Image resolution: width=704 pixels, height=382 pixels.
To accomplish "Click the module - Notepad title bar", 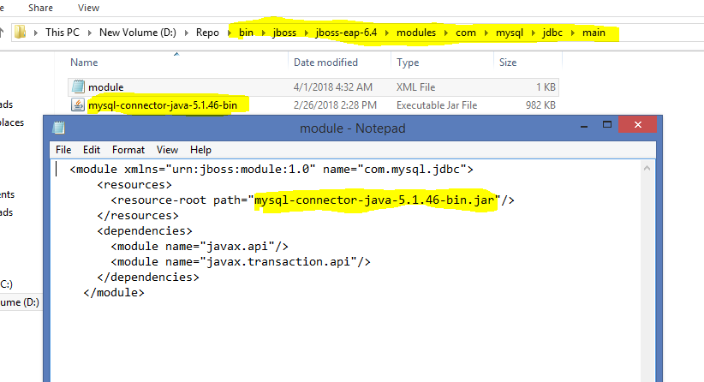I will pos(353,128).
